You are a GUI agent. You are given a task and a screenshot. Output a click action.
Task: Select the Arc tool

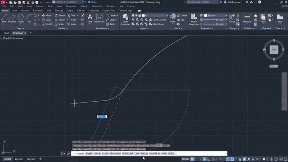coord(29,18)
